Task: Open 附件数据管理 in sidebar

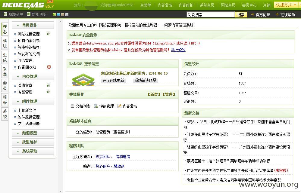Action: coord(29,117)
